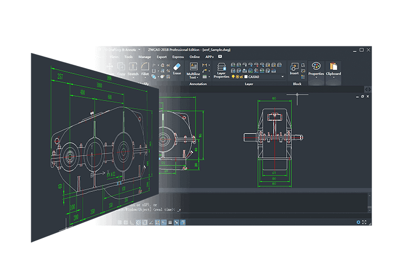
Task: Toggle layer on/off lightbulb icon
Action: coord(233,77)
